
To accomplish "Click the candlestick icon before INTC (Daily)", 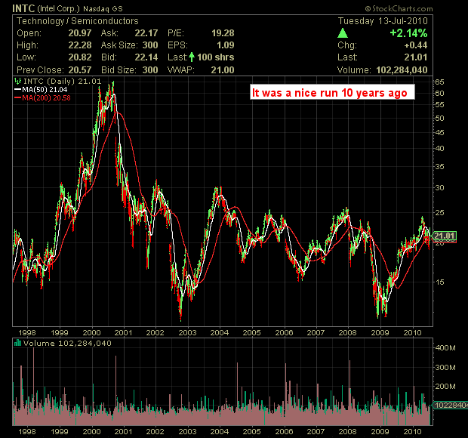I will 17,81.
